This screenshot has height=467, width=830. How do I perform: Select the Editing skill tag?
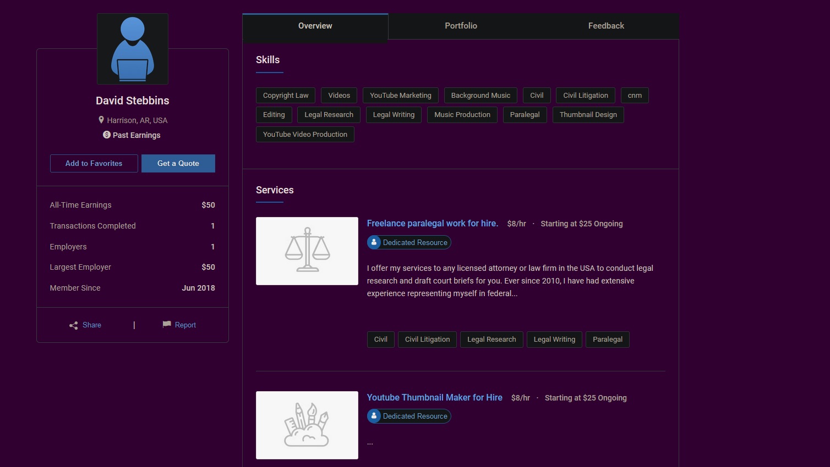(x=274, y=114)
